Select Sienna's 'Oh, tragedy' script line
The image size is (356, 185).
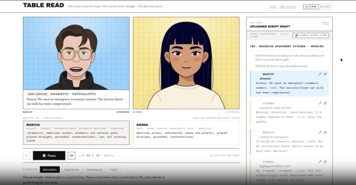click(x=290, y=171)
